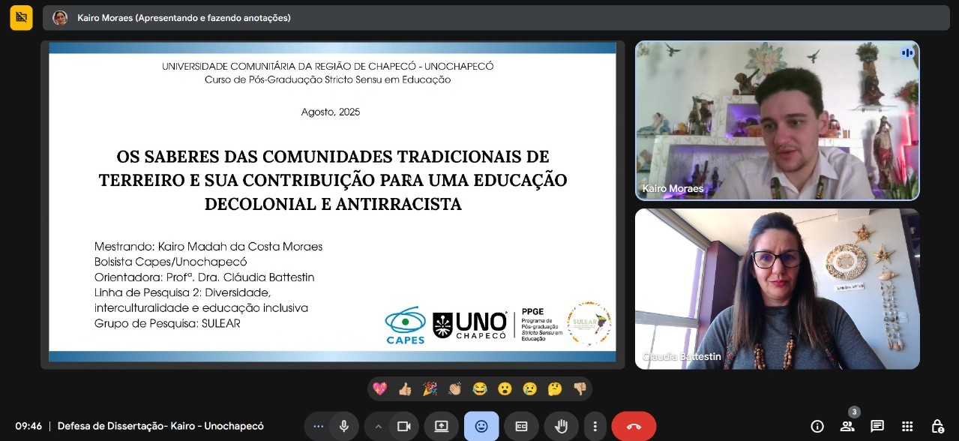Toggle the camera on or off
Screen dimensions: 959x441
404,426
